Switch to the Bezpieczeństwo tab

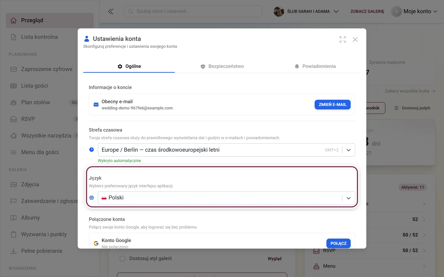click(x=222, y=66)
